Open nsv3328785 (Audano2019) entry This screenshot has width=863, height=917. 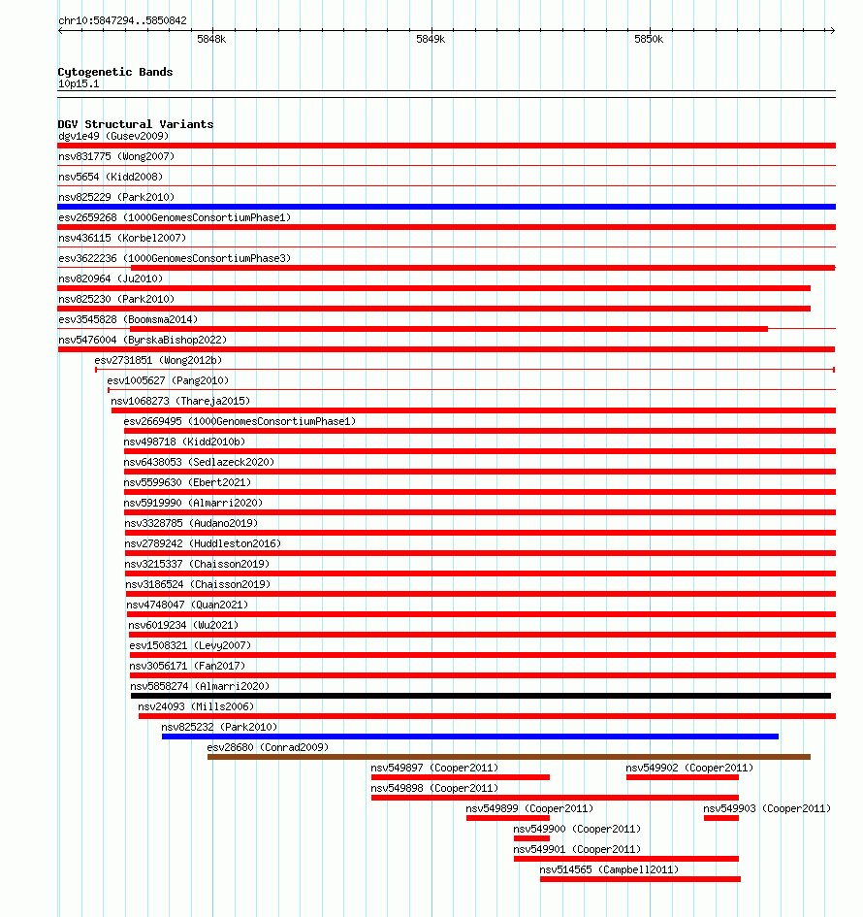click(x=191, y=524)
